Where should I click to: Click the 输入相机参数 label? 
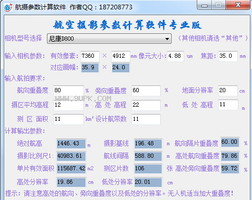pyautogui.click(x=25, y=56)
